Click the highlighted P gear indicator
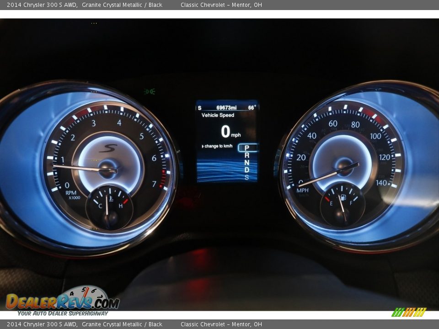The width and height of the screenshot is (439, 329). (247, 148)
